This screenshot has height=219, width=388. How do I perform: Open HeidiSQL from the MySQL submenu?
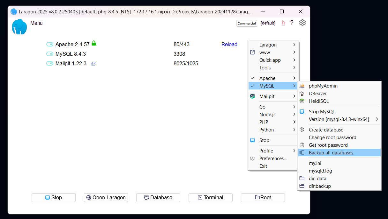(318, 101)
